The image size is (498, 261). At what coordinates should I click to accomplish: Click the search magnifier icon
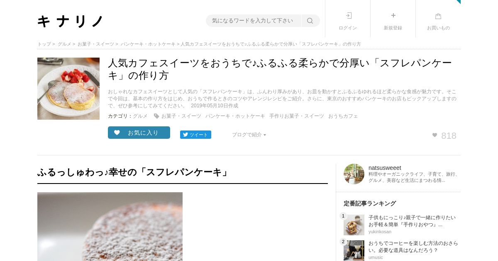click(310, 21)
